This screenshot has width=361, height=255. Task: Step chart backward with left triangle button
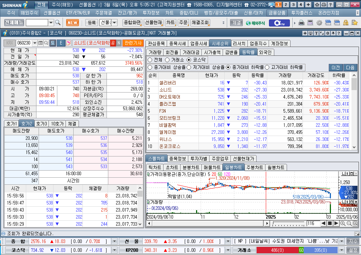point(323,223)
